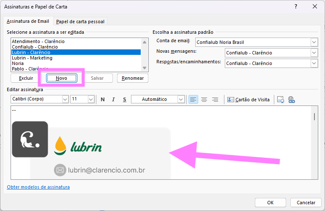Expand the Novas mensagens signature dropdown

tap(314, 53)
